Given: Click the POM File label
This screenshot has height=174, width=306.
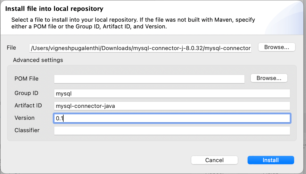Looking at the screenshot, I should (27, 78).
